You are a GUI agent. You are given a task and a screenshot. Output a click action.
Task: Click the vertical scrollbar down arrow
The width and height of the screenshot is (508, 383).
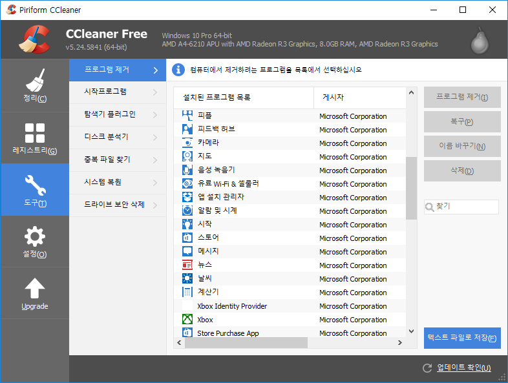coord(412,331)
